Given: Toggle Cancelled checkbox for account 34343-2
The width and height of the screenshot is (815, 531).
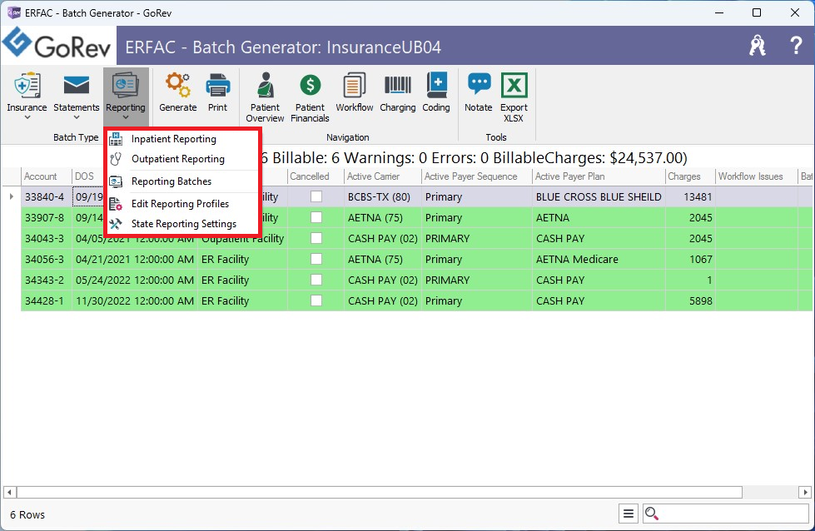Looking at the screenshot, I should [x=316, y=280].
